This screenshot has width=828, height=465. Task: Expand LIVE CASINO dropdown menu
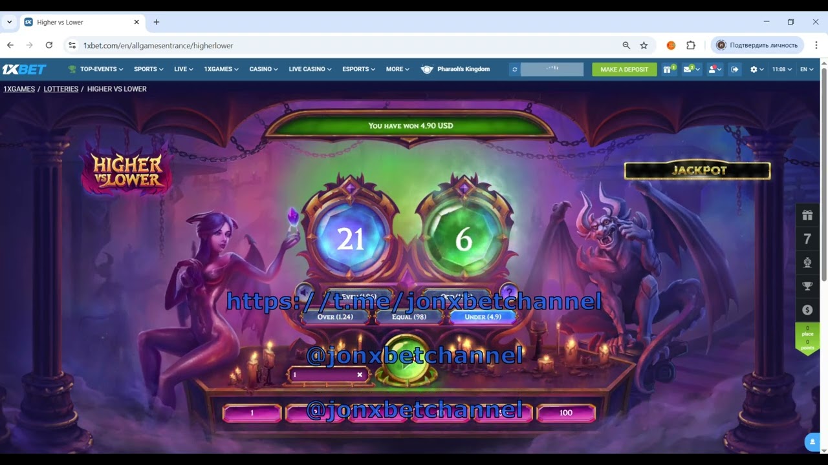310,69
